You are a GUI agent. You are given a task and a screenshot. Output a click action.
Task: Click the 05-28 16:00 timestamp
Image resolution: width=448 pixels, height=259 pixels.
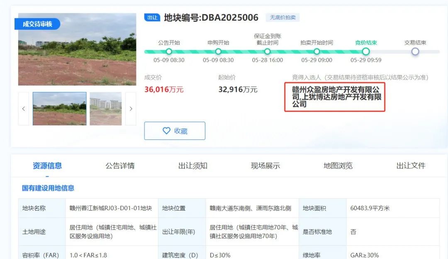click(268, 60)
